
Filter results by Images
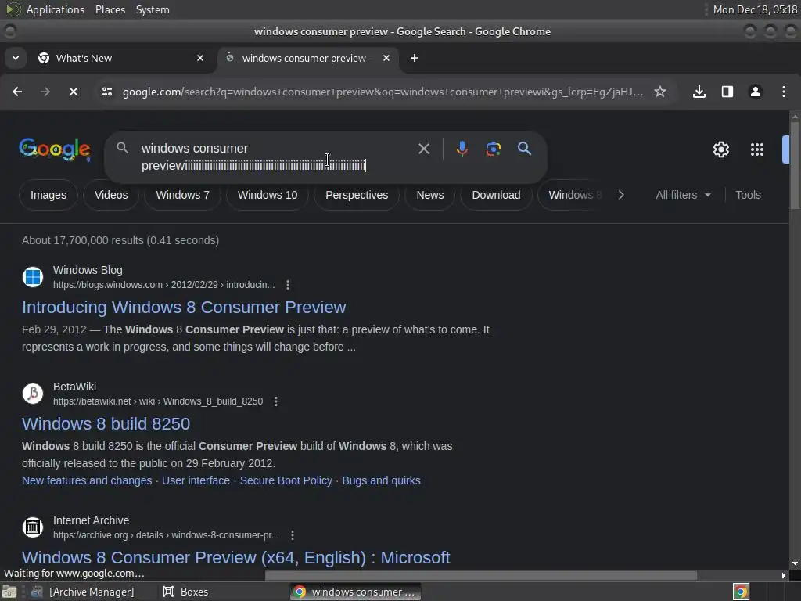(x=48, y=195)
